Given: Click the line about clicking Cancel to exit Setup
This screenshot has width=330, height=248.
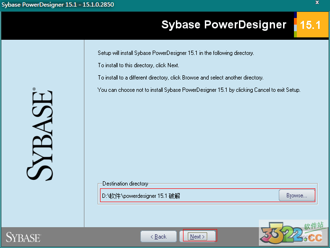Looking at the screenshot, I should pyautogui.click(x=199, y=90).
